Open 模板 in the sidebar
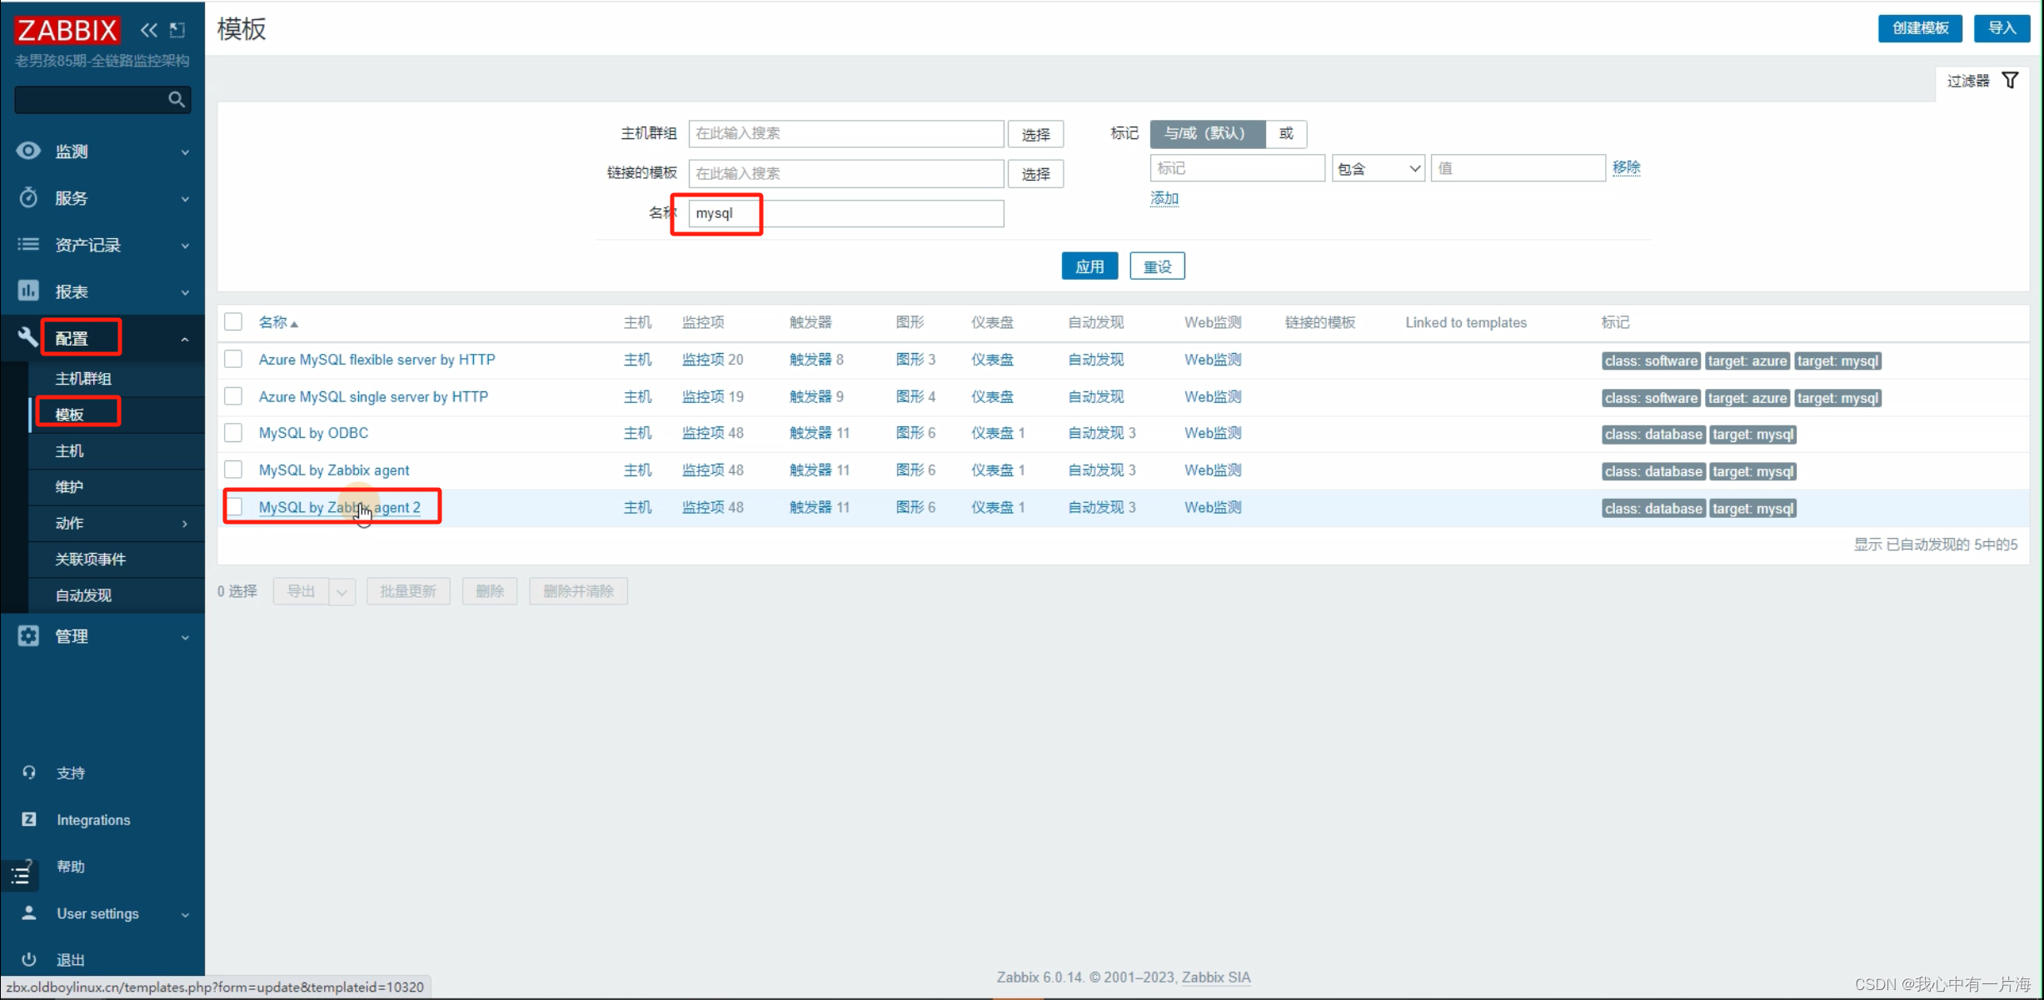 coord(70,415)
